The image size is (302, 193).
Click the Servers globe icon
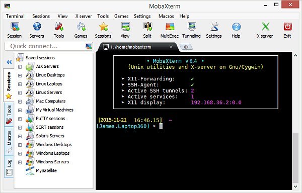click(37, 27)
